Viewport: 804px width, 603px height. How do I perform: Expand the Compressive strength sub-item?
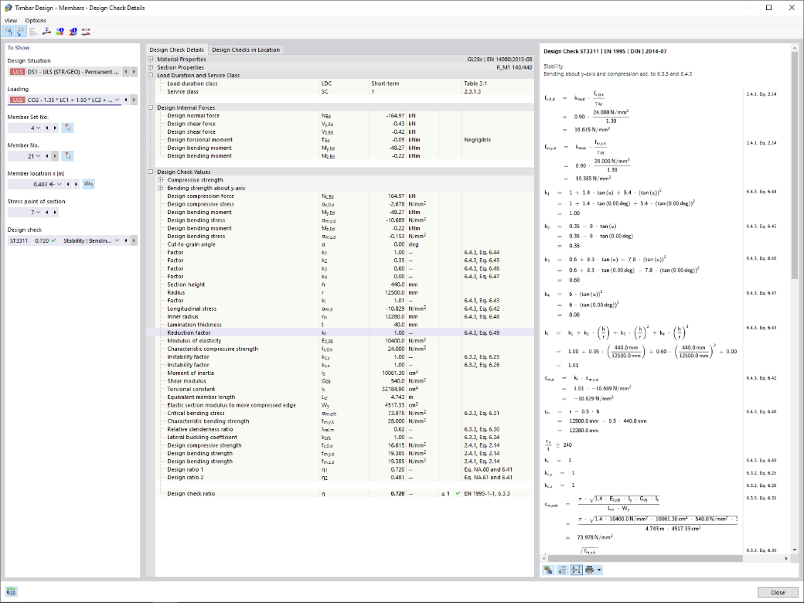tap(161, 180)
